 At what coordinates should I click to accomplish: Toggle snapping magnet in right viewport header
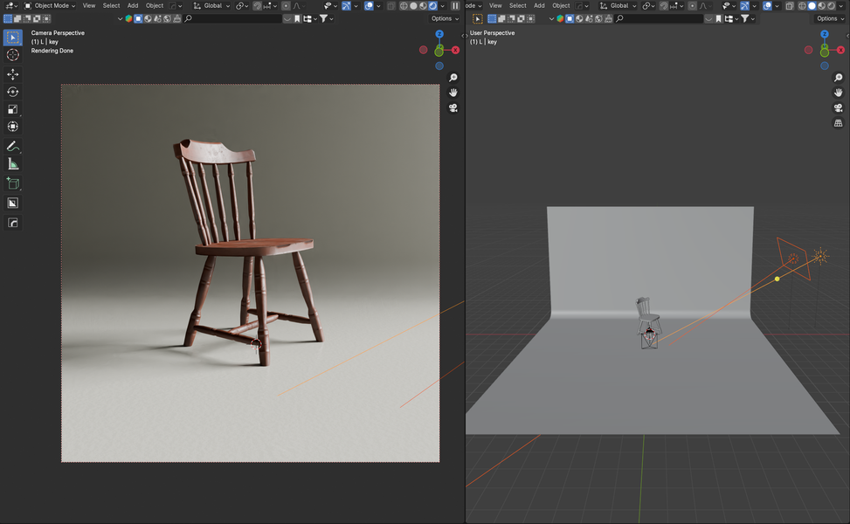[x=664, y=5]
